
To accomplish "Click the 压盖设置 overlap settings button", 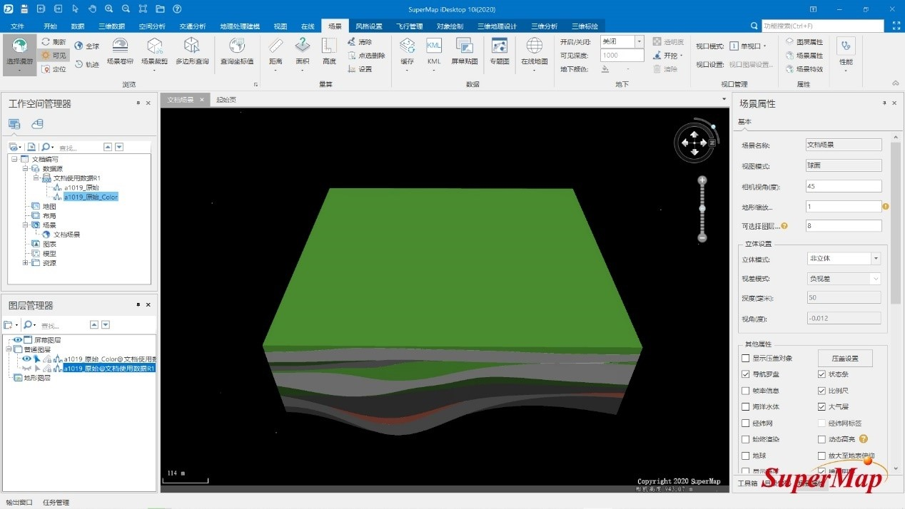I will pos(844,359).
